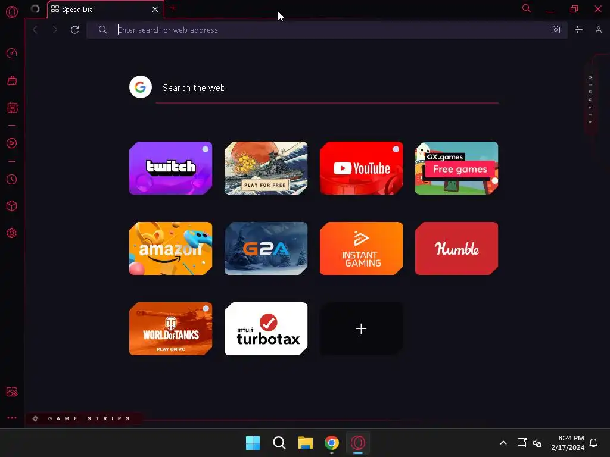Show hidden system tray icons
This screenshot has width=610, height=457.
tap(503, 443)
